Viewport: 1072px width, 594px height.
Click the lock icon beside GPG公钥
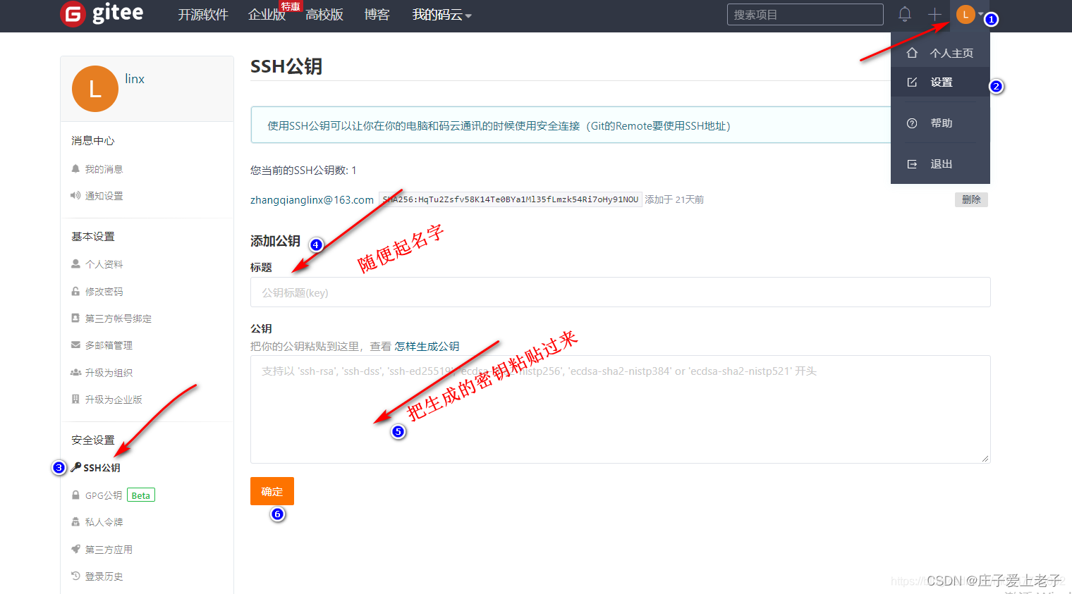pyautogui.click(x=75, y=495)
